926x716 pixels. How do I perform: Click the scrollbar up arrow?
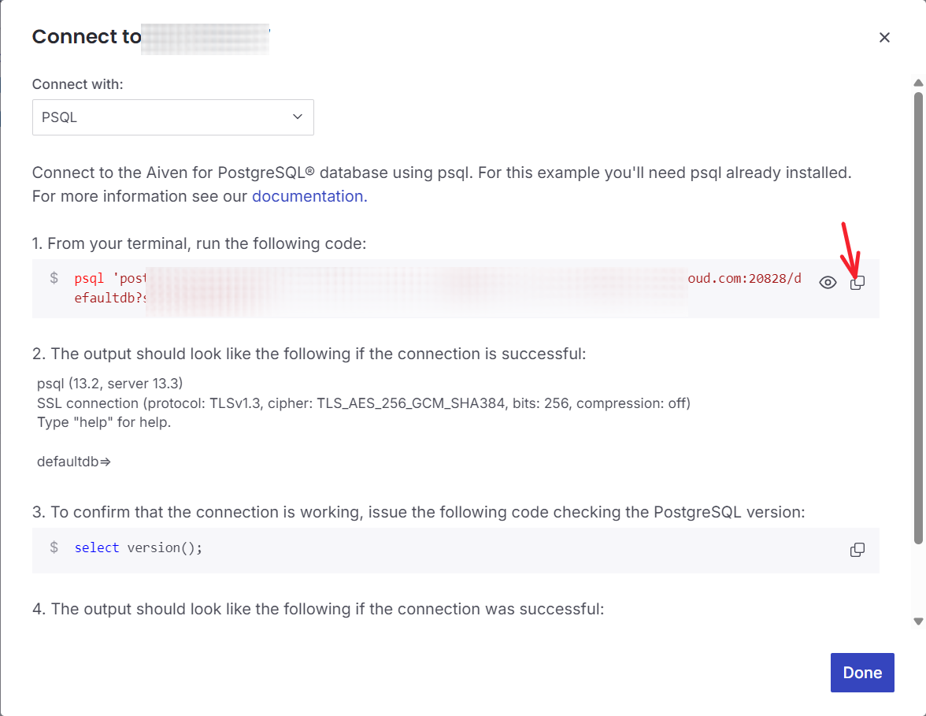click(x=918, y=83)
